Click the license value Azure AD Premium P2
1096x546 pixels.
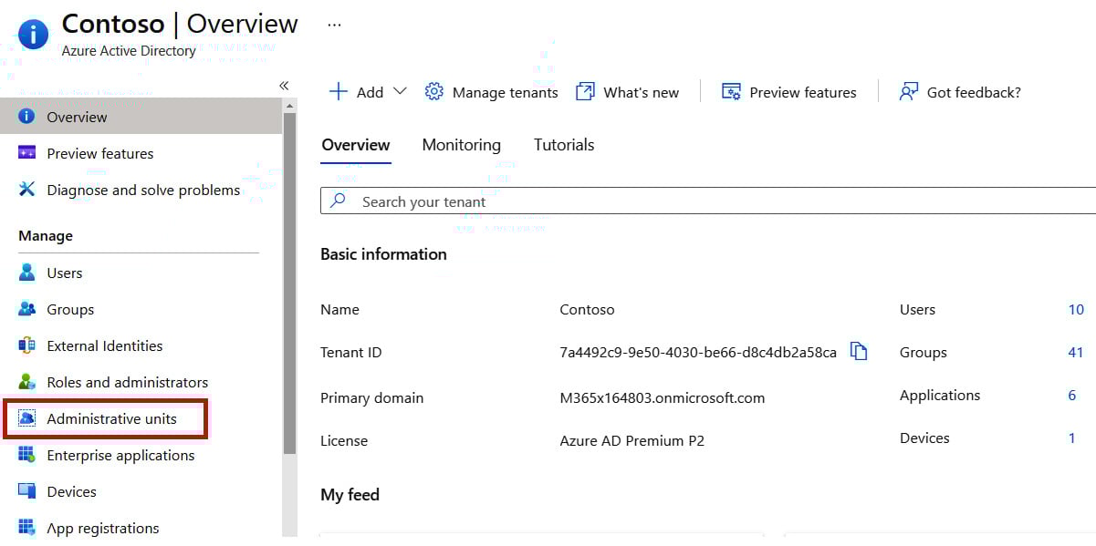point(632,440)
